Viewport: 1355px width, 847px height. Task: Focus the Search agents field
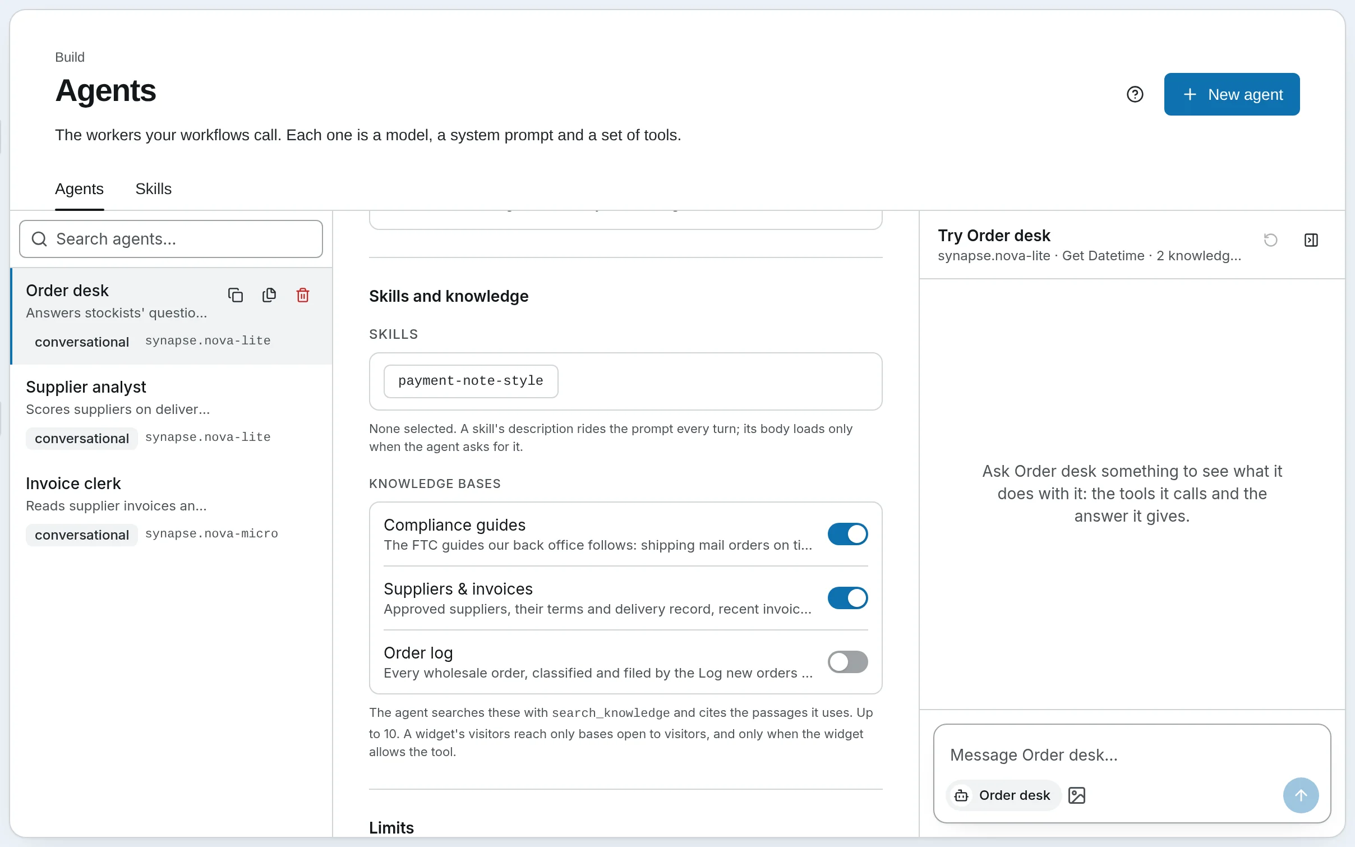pyautogui.click(x=171, y=239)
